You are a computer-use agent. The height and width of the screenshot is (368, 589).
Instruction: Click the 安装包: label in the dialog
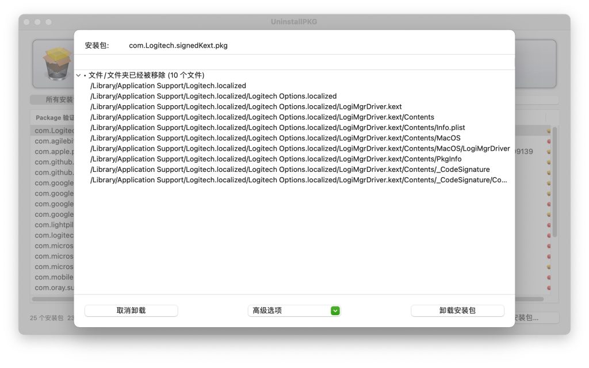tap(97, 45)
